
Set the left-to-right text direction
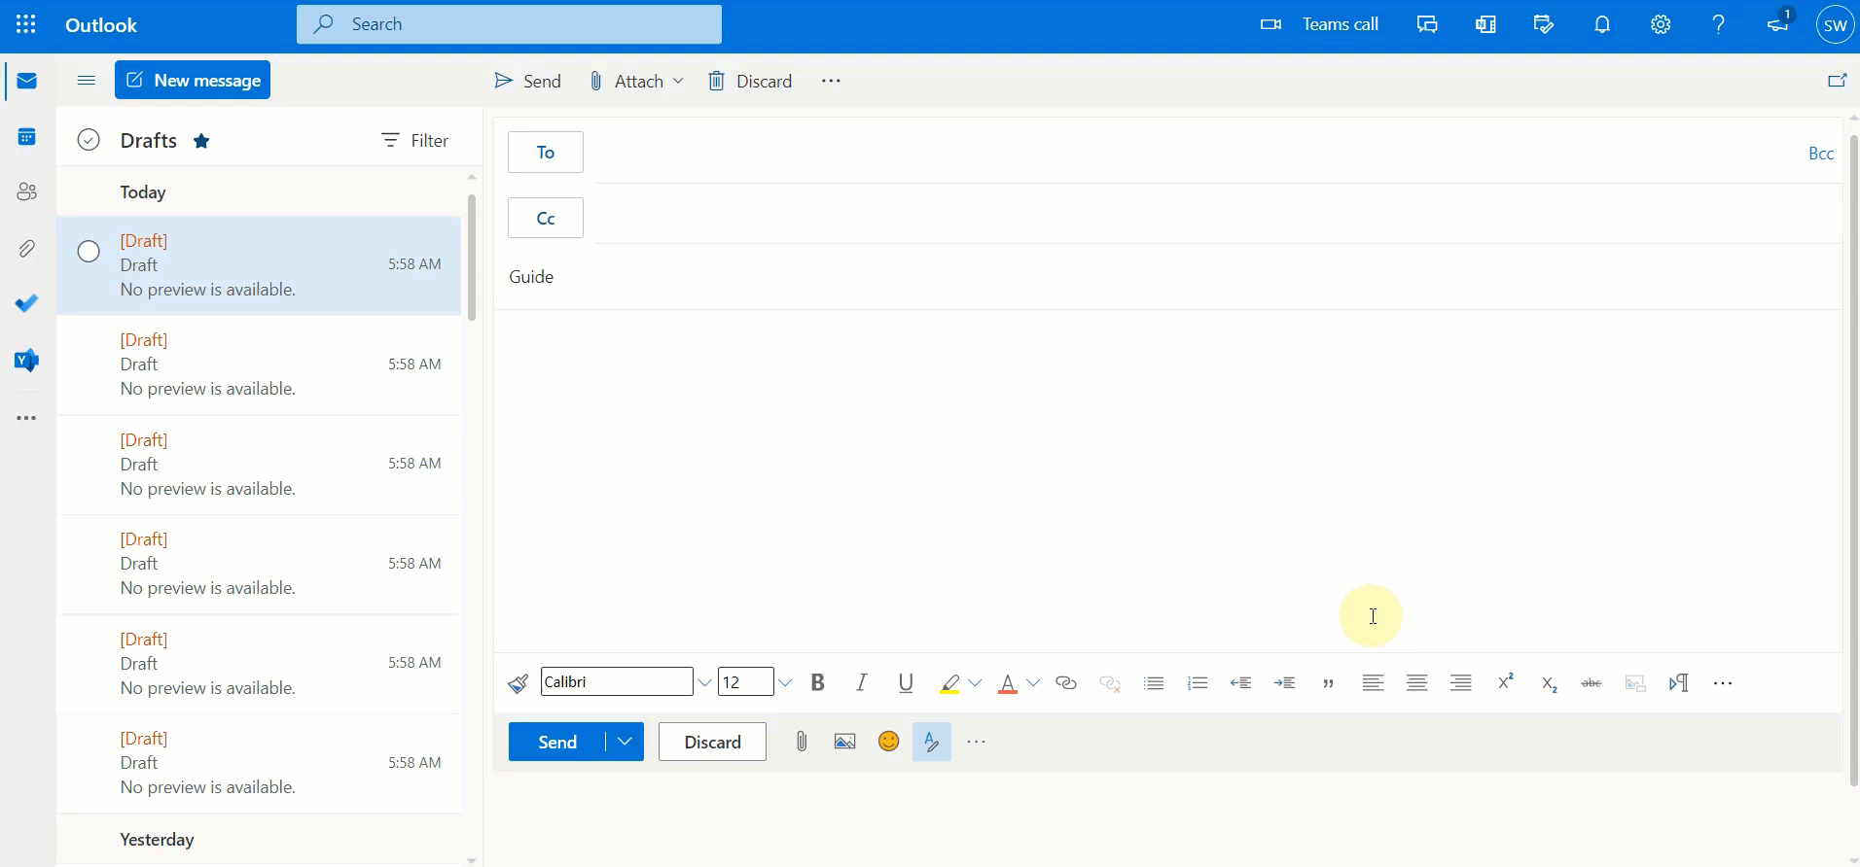point(1679,683)
